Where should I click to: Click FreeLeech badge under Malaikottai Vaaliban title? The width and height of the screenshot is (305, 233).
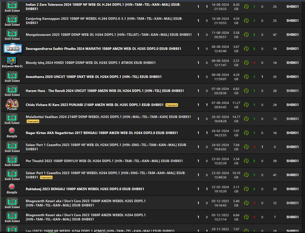[33, 121]
